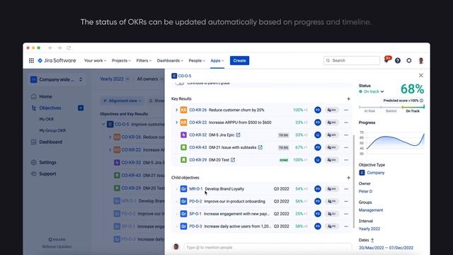Open more options for CO-KR-43 row

(x=346, y=147)
